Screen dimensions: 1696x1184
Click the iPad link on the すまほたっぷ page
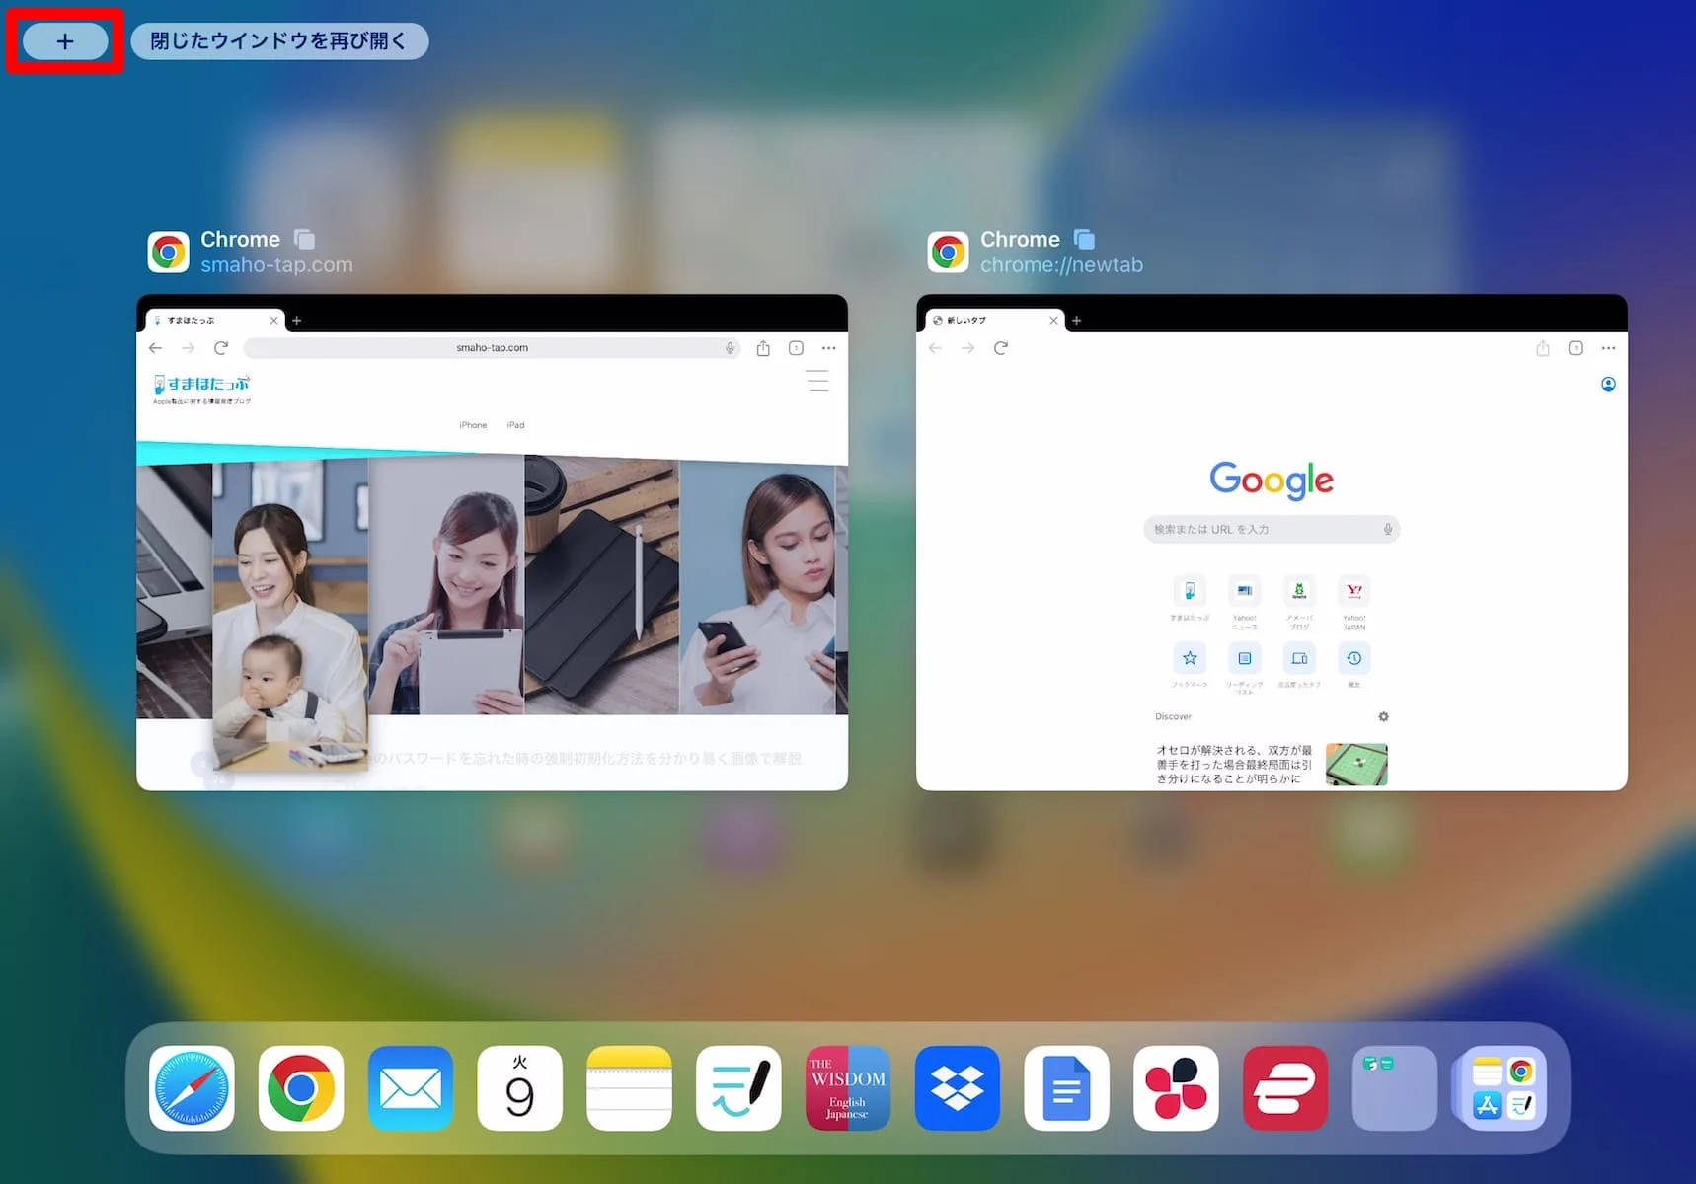[515, 425]
